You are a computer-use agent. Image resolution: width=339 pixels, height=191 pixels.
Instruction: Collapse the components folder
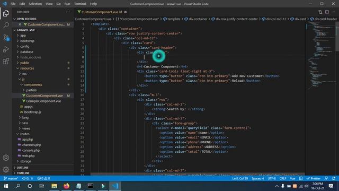click(x=33, y=85)
